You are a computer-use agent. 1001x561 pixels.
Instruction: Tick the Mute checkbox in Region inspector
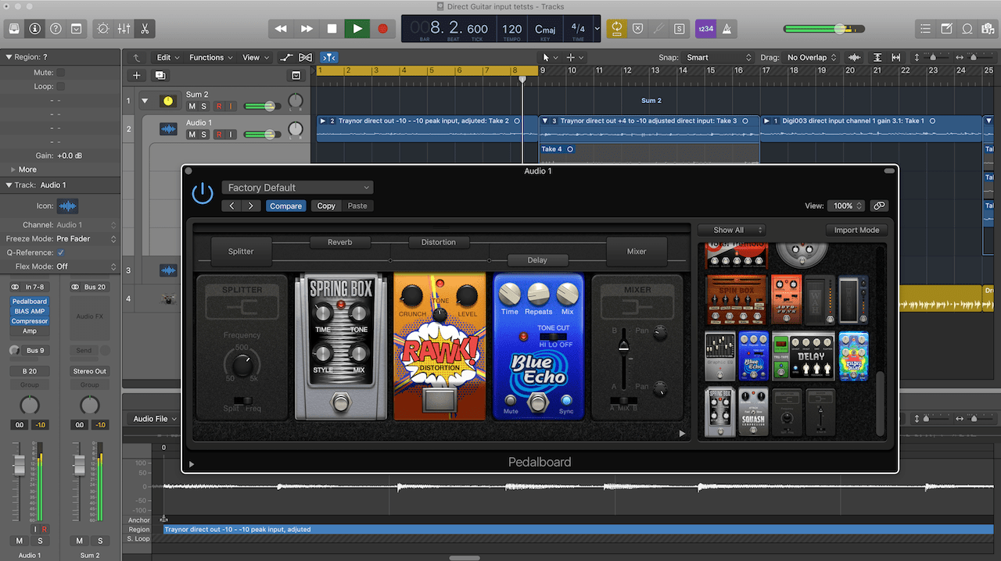[60, 72]
